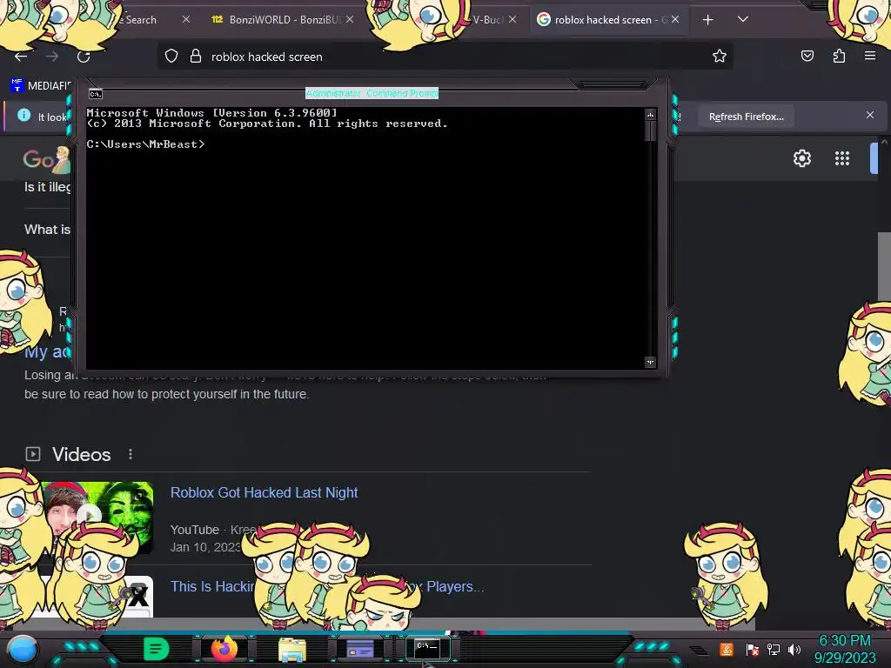Click the Videos section heading icon
891x668 pixels.
pyautogui.click(x=33, y=454)
